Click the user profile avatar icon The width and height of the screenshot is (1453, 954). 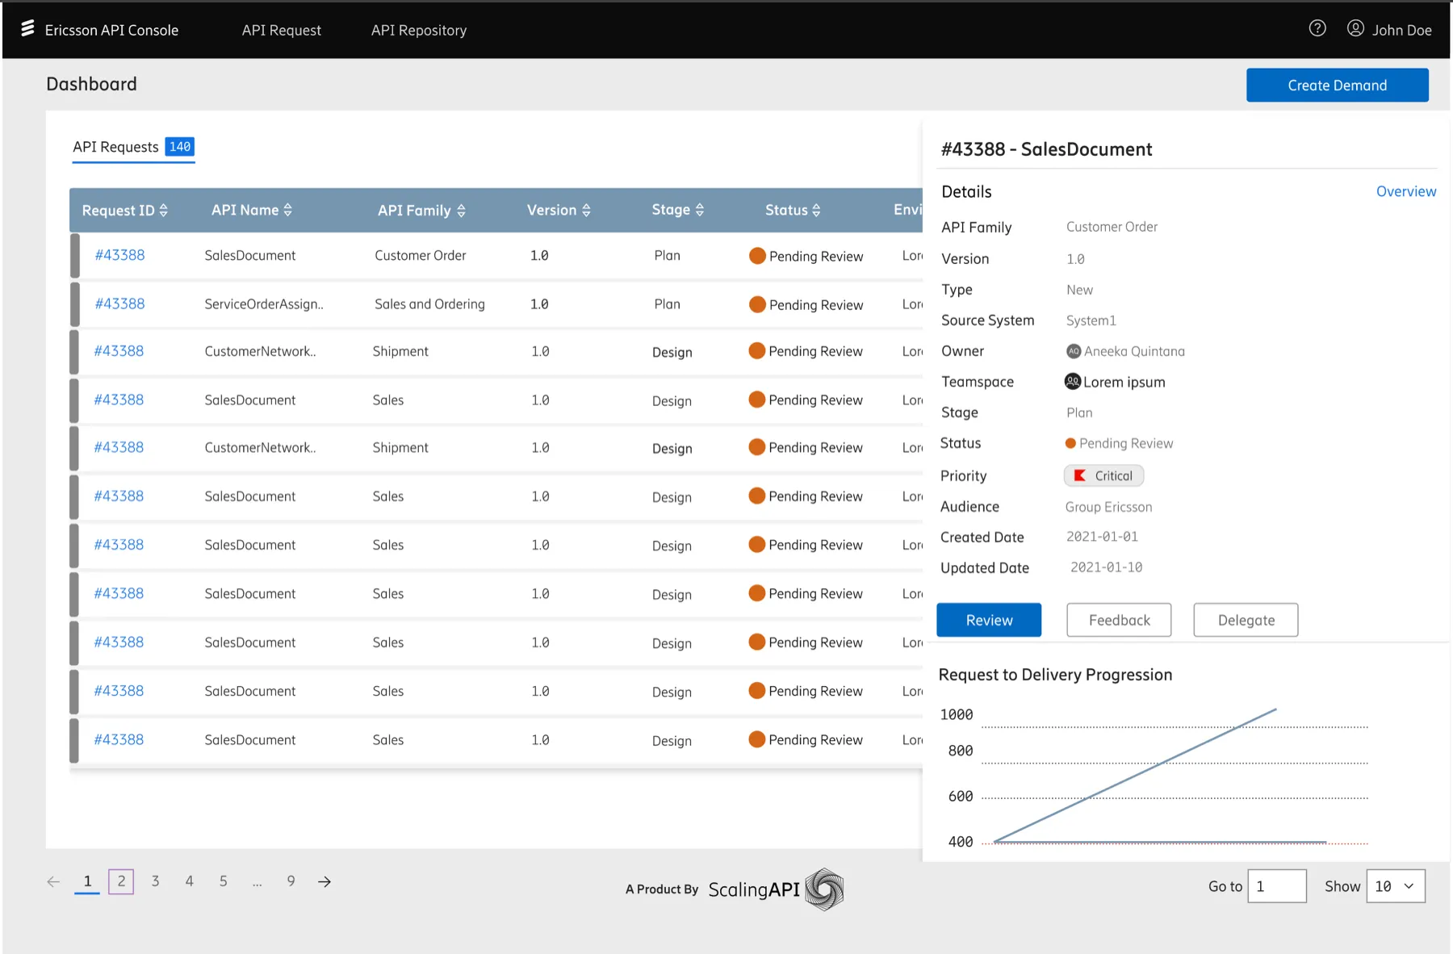pos(1355,28)
